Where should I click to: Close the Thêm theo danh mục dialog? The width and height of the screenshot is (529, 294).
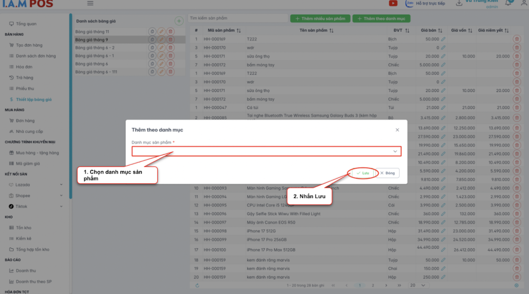tap(397, 130)
